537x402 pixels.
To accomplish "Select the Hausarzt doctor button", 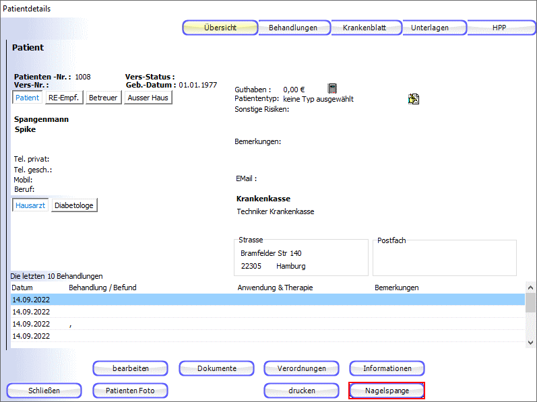I will pos(30,205).
